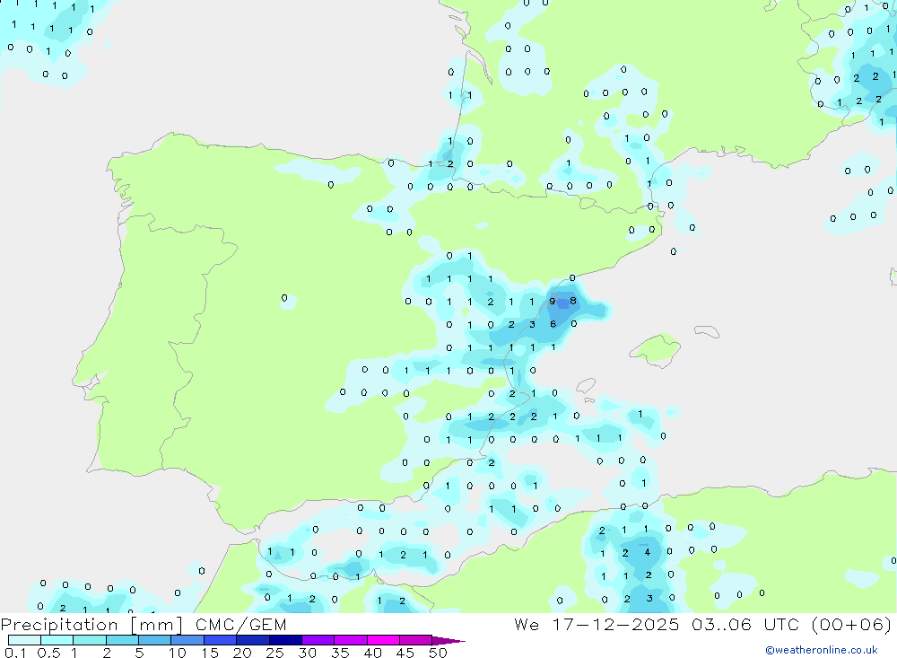Image resolution: width=897 pixels, height=658 pixels.
Task: Click the 10–15 mm legend color swatch
Action: pos(187,640)
